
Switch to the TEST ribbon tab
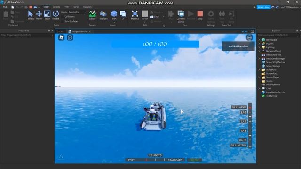tap(67, 7)
